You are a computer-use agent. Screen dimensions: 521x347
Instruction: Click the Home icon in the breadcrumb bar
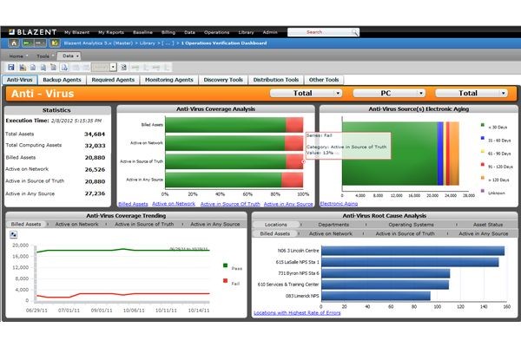(x=16, y=42)
